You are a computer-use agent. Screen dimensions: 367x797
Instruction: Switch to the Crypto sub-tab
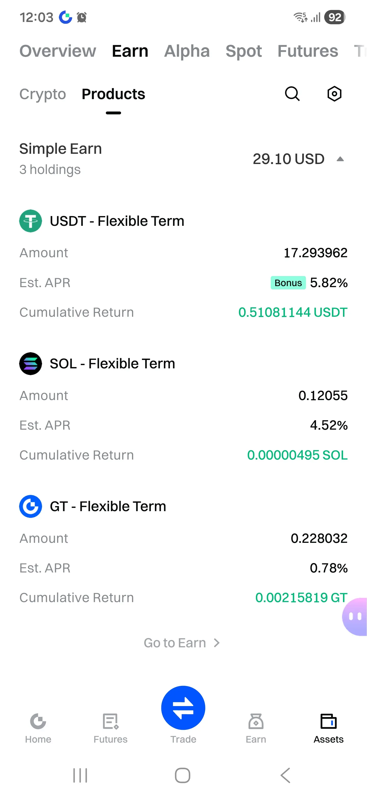[x=43, y=94]
